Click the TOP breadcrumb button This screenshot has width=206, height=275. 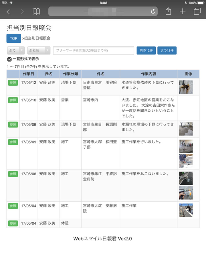point(13,38)
